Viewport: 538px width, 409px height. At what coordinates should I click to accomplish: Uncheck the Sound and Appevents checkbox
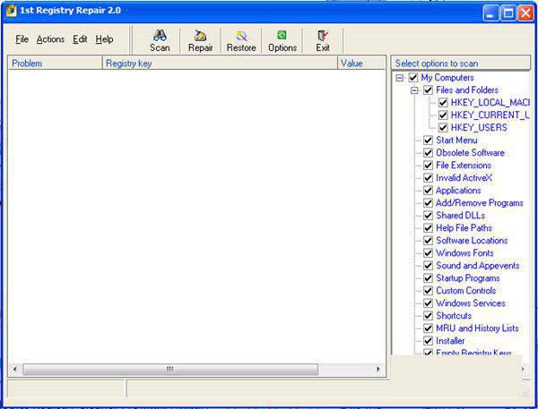pos(428,266)
